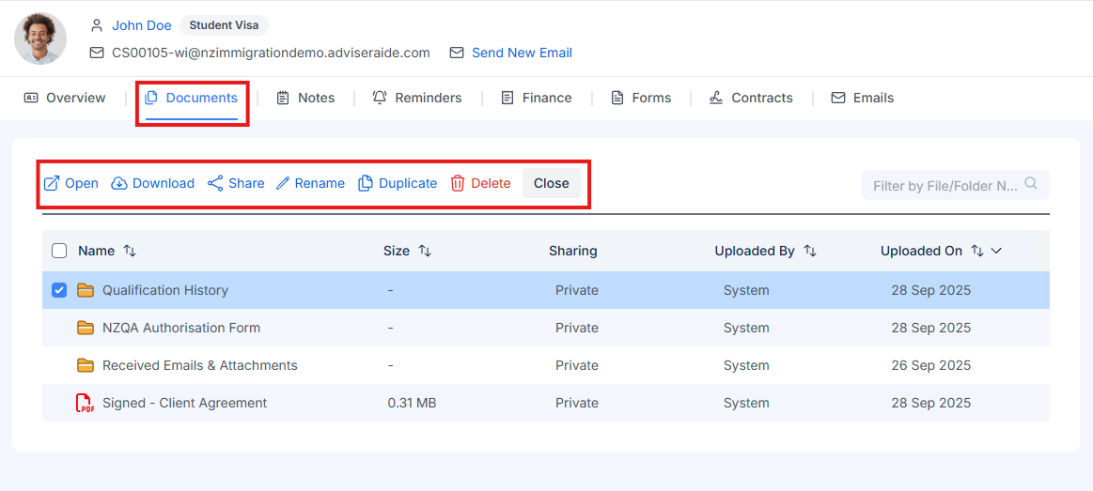Click the NZQA Authorisation Form folder icon
Viewport: 1093px width, 491px height.
85,328
